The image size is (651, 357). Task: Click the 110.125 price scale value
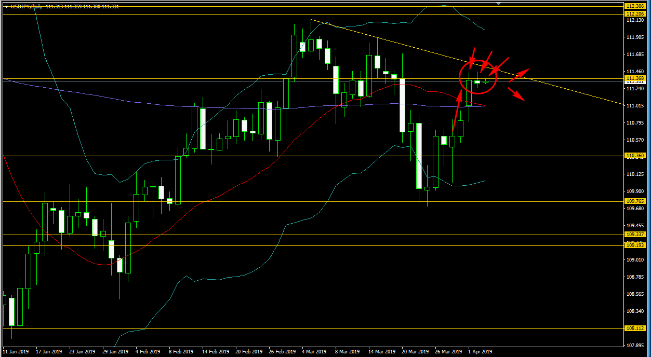click(635, 174)
